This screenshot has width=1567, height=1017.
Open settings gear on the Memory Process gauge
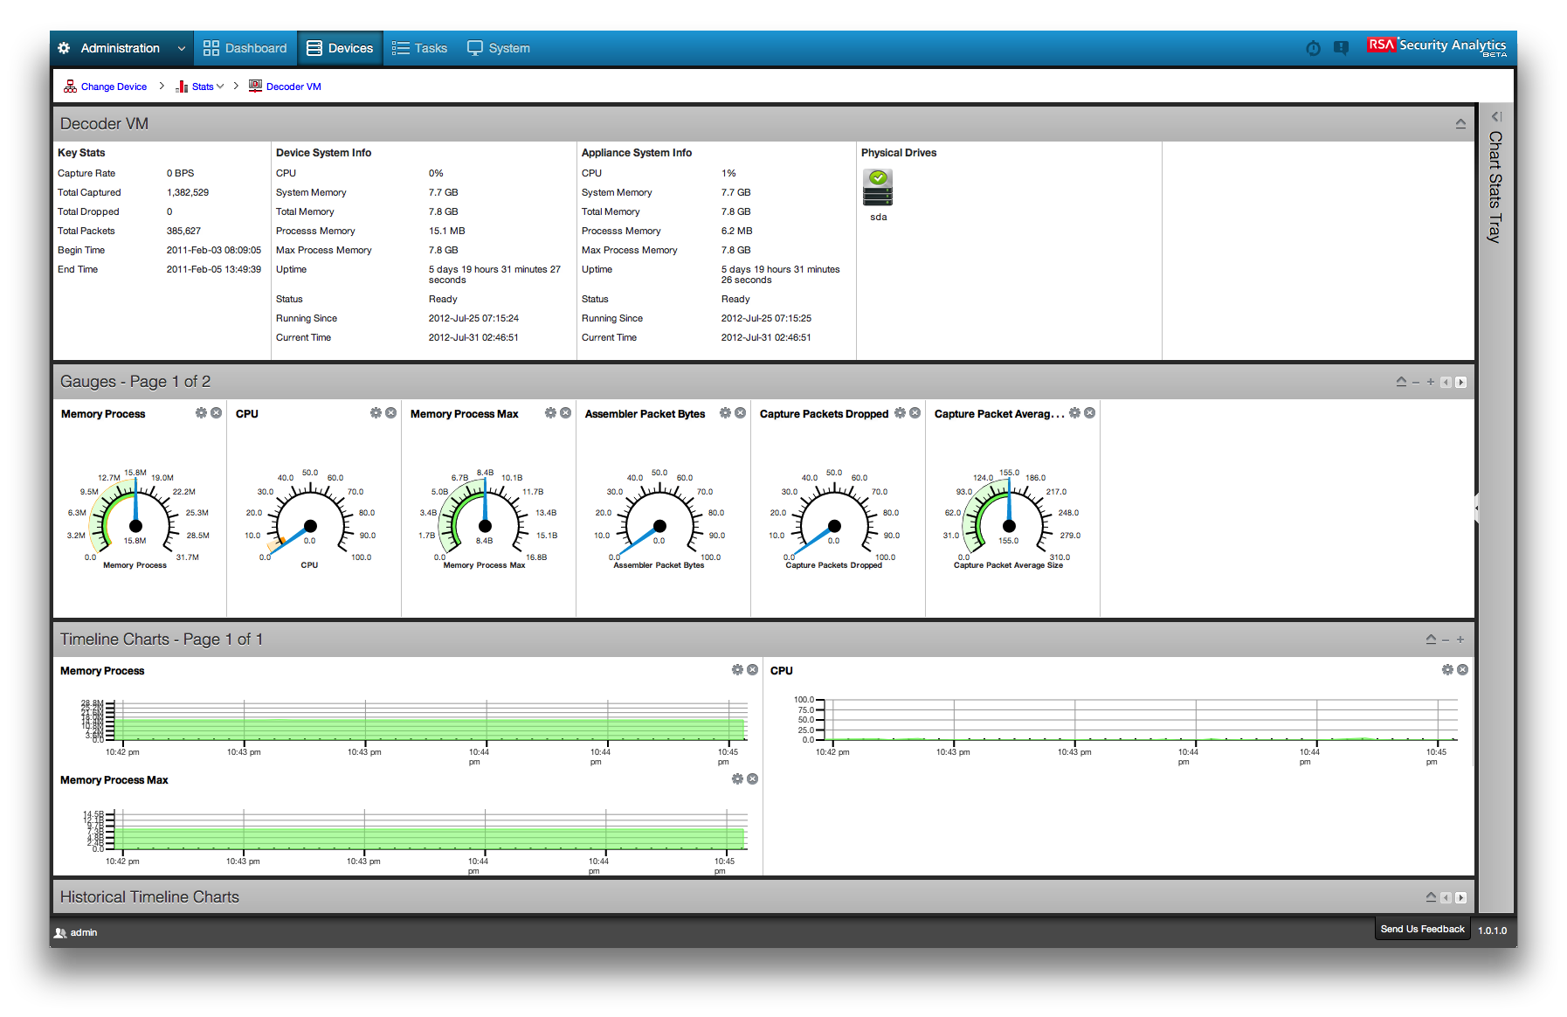click(200, 413)
